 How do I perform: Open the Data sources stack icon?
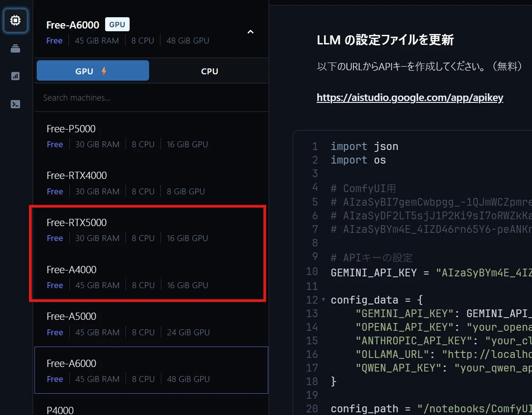coord(15,48)
